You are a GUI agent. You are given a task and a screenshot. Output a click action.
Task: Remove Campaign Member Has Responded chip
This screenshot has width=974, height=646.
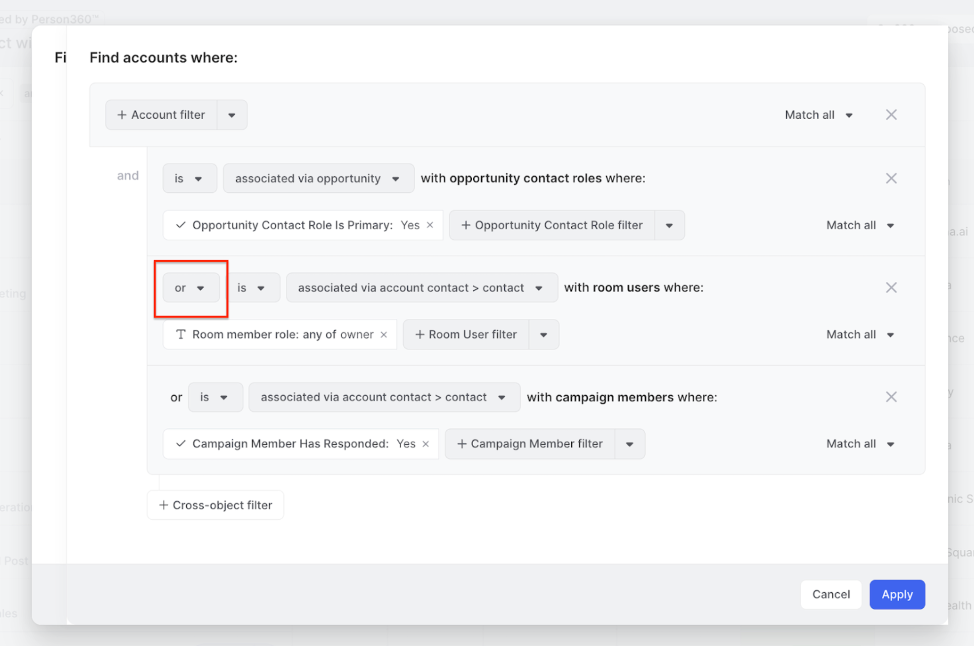pyautogui.click(x=426, y=444)
